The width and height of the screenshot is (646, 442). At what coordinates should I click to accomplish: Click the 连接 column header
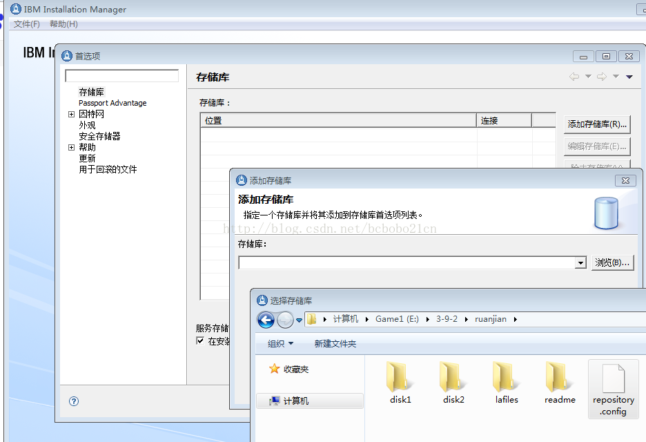504,120
